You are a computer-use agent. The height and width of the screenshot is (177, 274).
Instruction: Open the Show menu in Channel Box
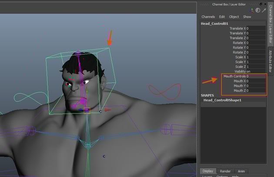click(247, 17)
